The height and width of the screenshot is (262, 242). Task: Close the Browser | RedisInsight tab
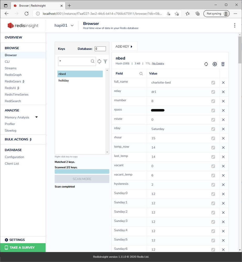62,6
